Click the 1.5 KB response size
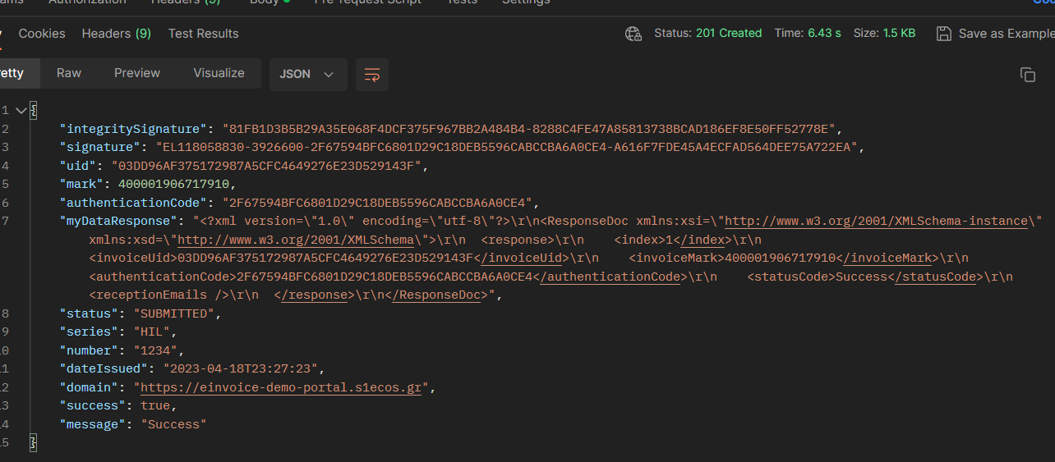Image resolution: width=1055 pixels, height=462 pixels. tap(899, 34)
